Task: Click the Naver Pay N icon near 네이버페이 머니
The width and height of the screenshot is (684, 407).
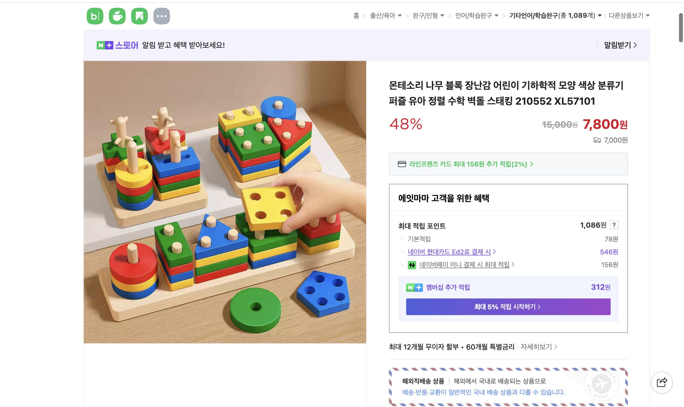Action: (x=413, y=265)
